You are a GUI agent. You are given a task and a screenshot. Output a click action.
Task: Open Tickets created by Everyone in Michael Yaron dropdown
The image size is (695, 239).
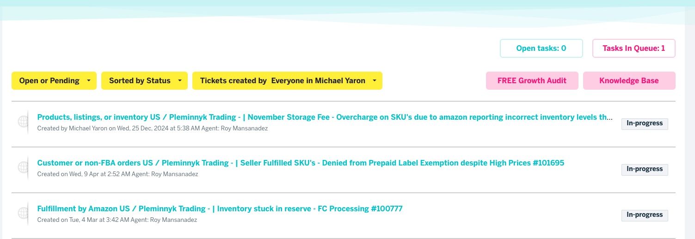tap(287, 80)
